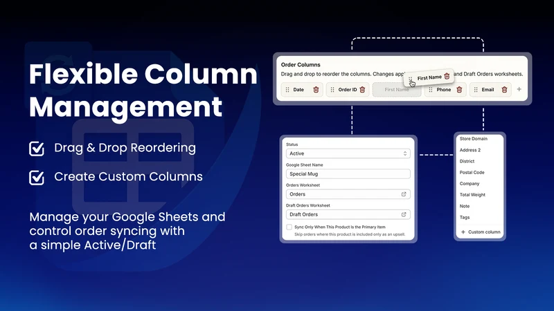The image size is (554, 311).
Task: Open the Status dropdown showing Active
Action: 348,153
